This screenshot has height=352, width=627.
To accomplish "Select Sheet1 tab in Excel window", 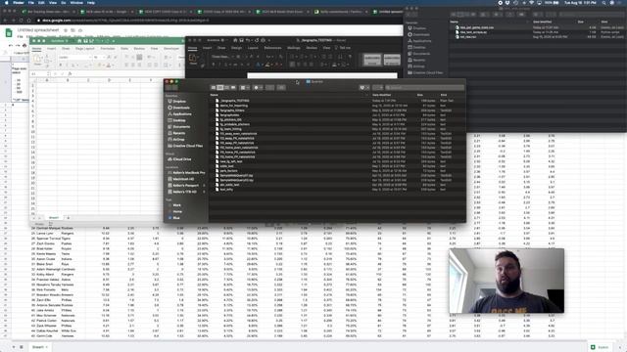I will pos(54,218).
